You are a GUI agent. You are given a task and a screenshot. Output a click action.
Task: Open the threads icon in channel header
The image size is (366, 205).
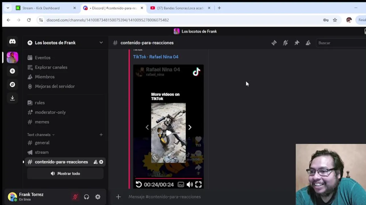(x=274, y=43)
